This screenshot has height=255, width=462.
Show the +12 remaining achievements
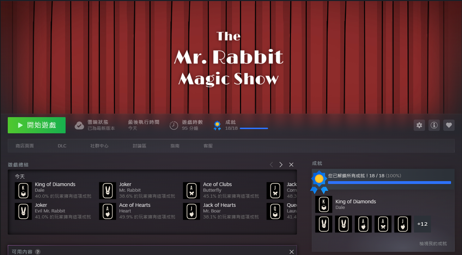point(423,224)
